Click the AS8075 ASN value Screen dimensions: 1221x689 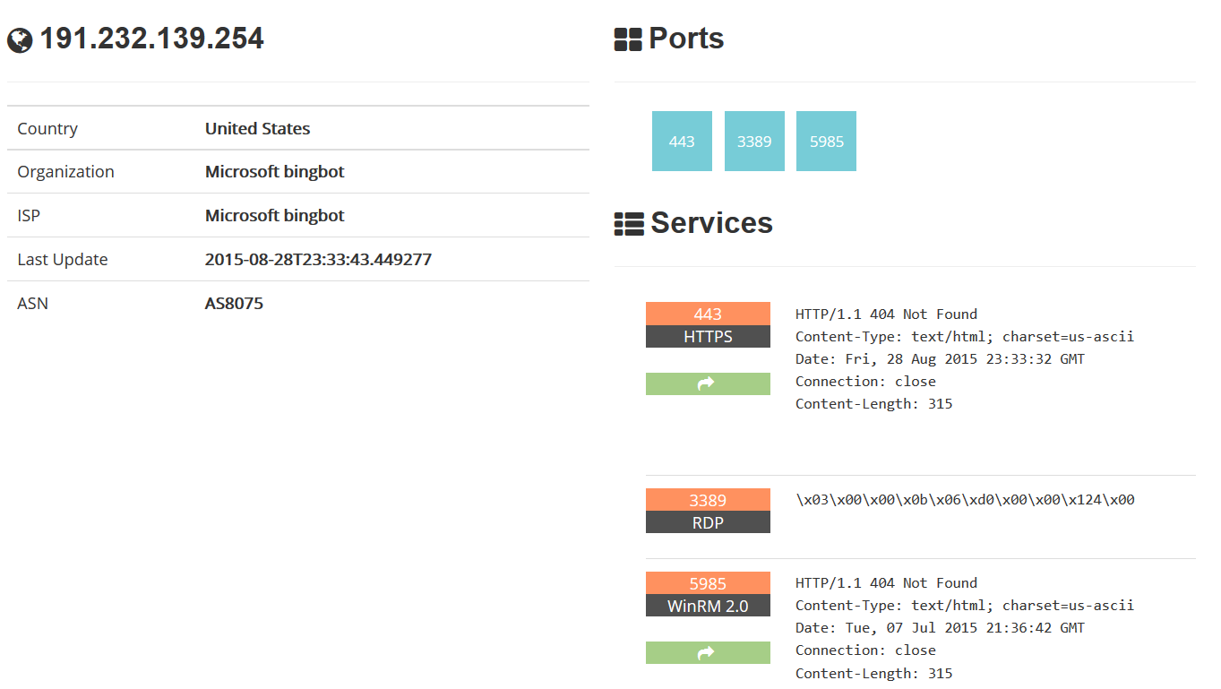(234, 303)
